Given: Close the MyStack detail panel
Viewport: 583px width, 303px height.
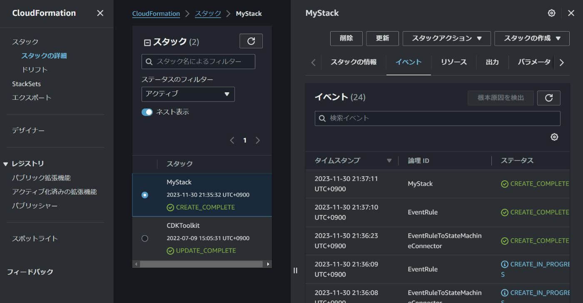Looking at the screenshot, I should (x=571, y=13).
